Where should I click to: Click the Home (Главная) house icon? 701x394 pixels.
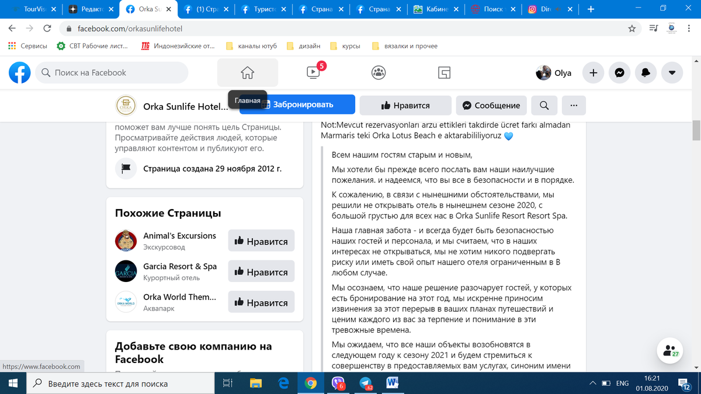(x=248, y=73)
